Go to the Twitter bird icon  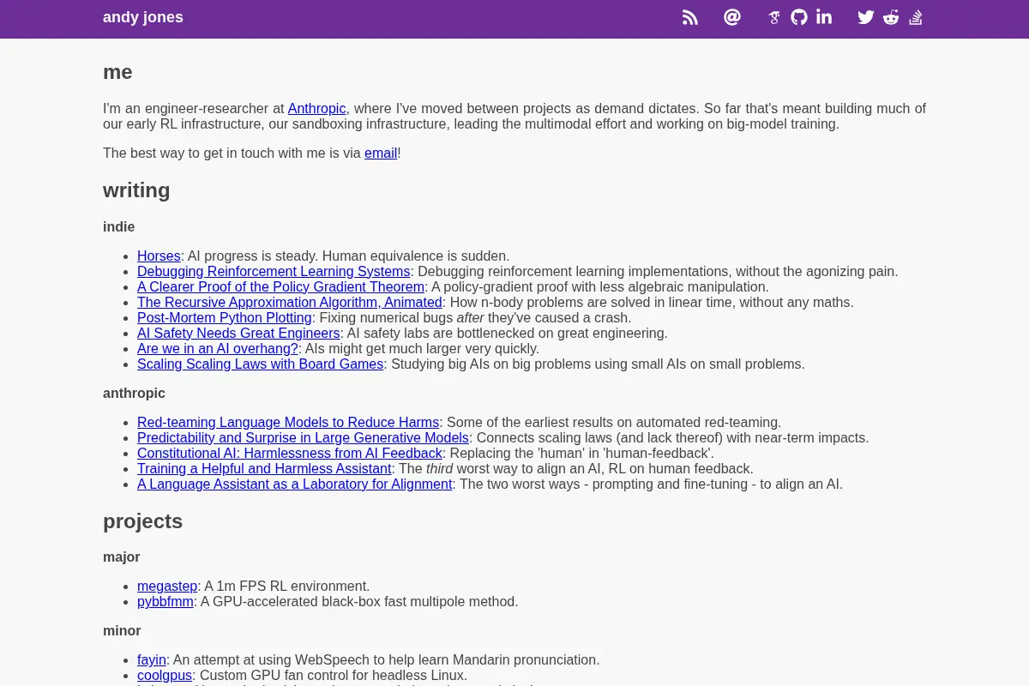point(866,17)
